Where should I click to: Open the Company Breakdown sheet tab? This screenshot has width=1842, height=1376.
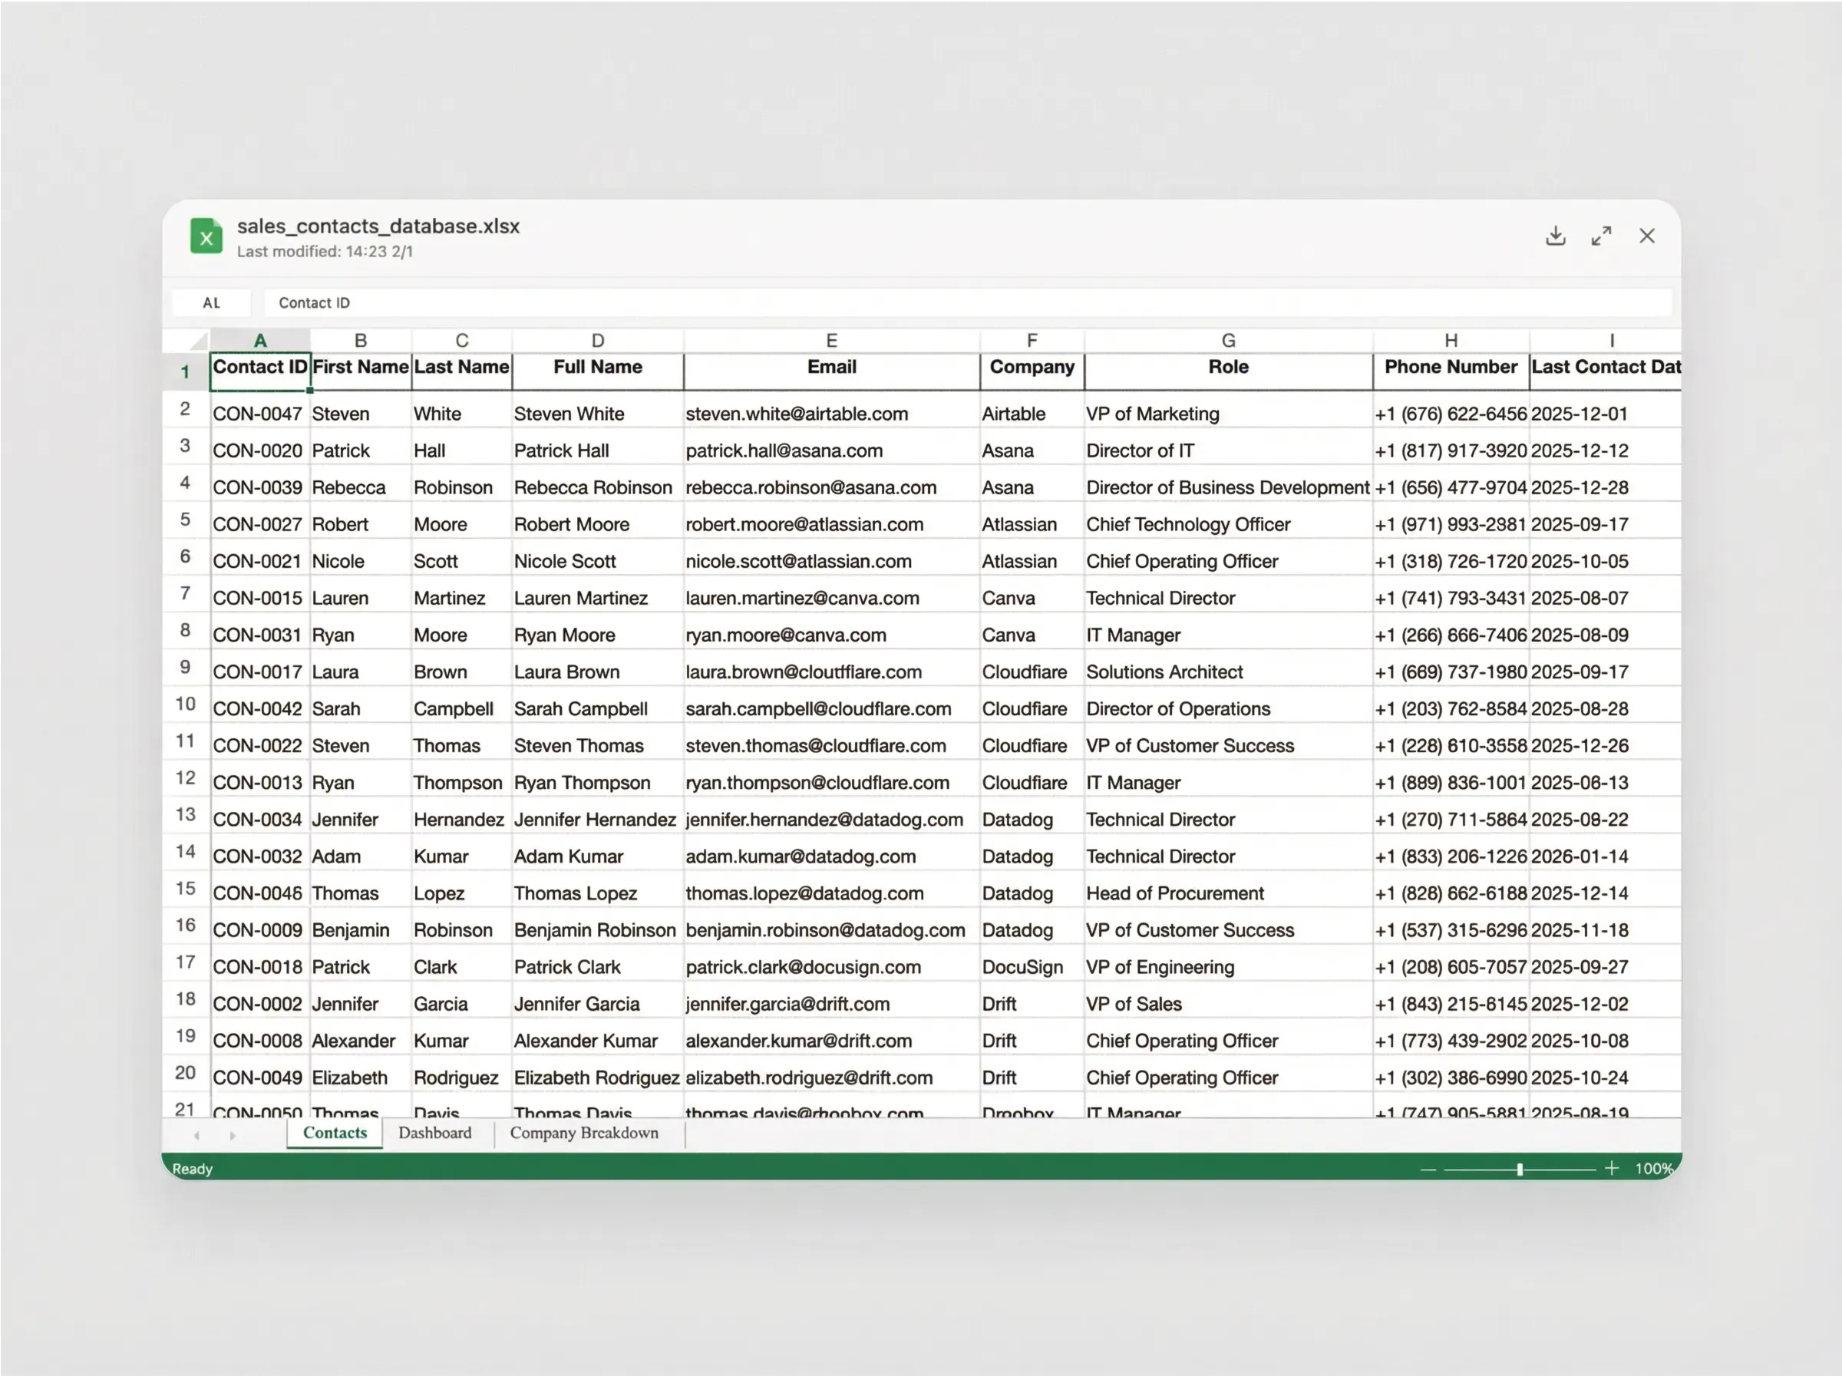(x=584, y=1133)
